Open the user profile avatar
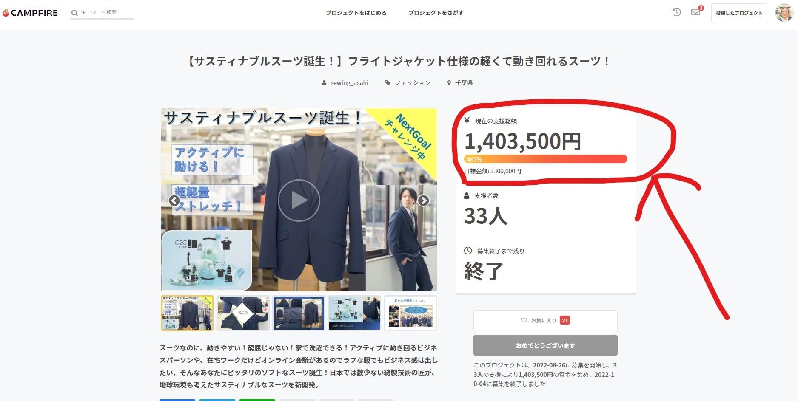The width and height of the screenshot is (798, 401). click(x=784, y=13)
